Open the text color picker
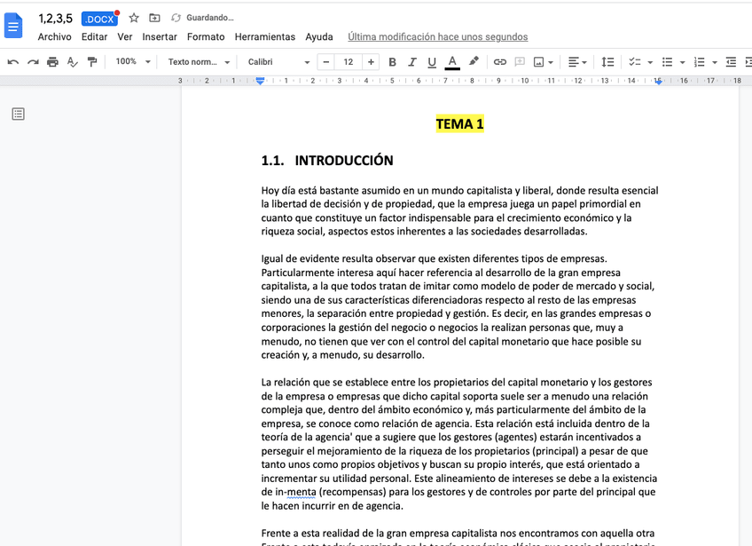The height and width of the screenshot is (546, 752). [x=452, y=62]
